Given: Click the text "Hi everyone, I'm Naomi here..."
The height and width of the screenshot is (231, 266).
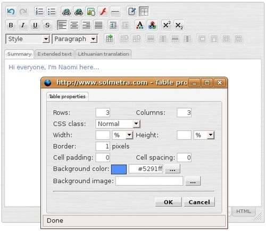Looking at the screenshot, I should point(54,67).
